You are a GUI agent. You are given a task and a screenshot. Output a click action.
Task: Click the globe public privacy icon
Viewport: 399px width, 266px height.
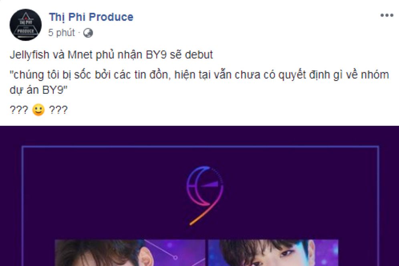88,33
